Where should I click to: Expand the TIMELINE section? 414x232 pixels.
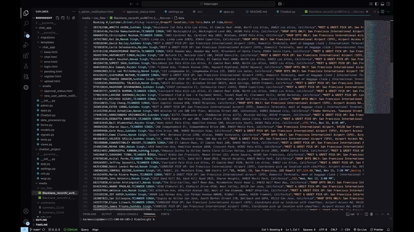point(41,225)
